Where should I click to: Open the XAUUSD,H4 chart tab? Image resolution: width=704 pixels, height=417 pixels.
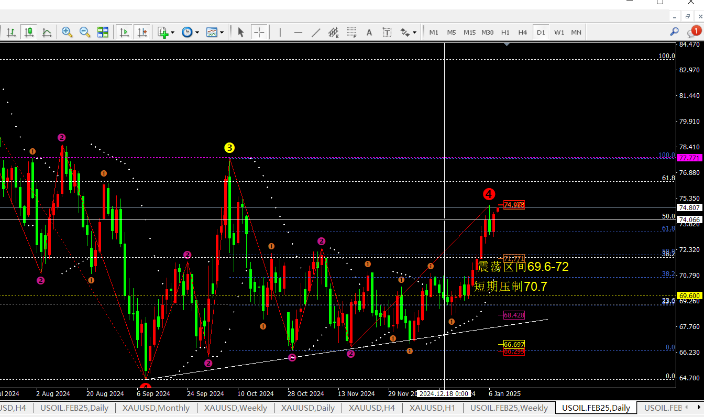pyautogui.click(x=372, y=408)
